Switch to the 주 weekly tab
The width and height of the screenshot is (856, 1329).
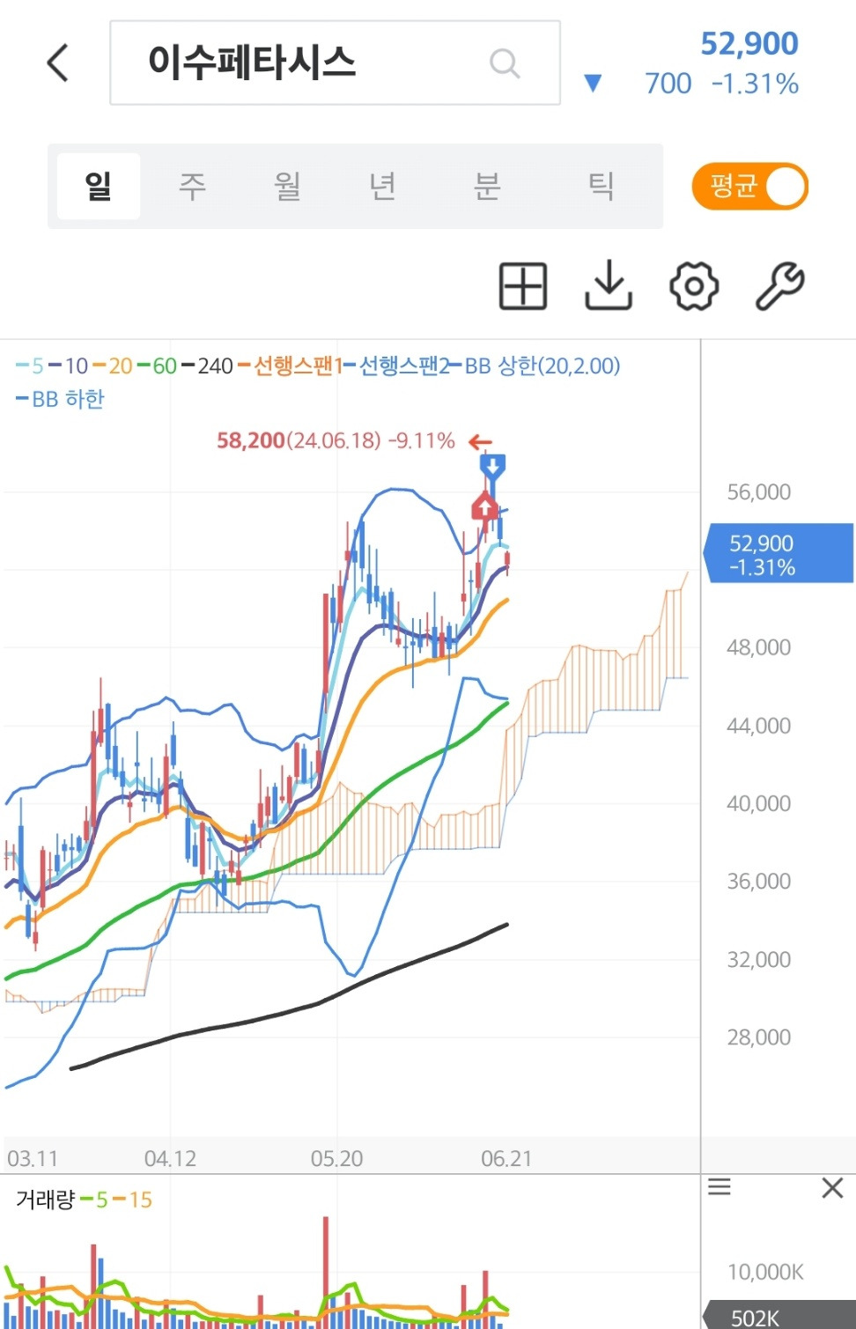[192, 186]
